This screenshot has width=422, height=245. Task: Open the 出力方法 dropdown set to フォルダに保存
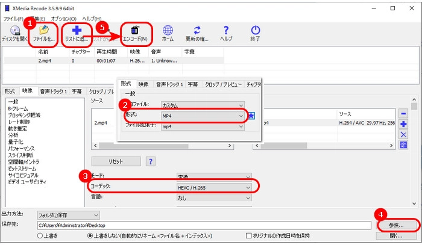click(x=68, y=215)
